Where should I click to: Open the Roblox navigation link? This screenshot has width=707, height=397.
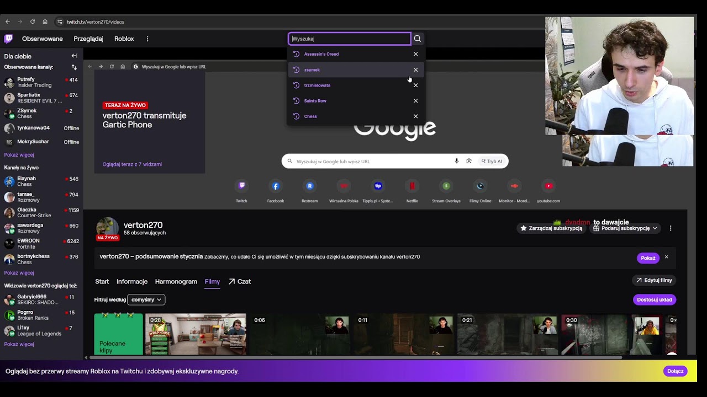coord(124,39)
